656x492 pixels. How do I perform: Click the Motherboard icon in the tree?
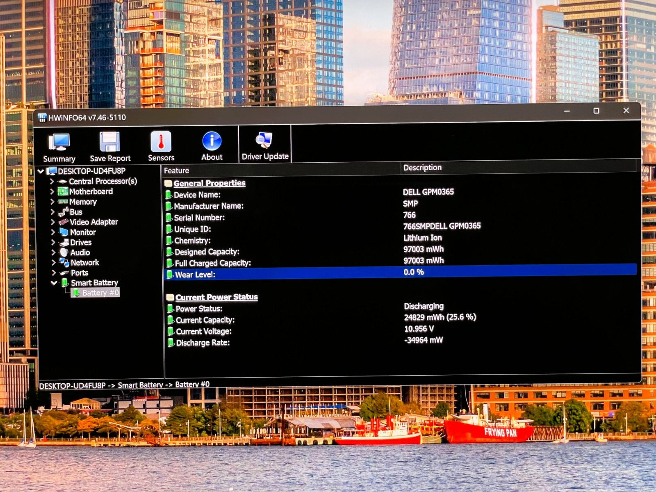click(x=63, y=191)
